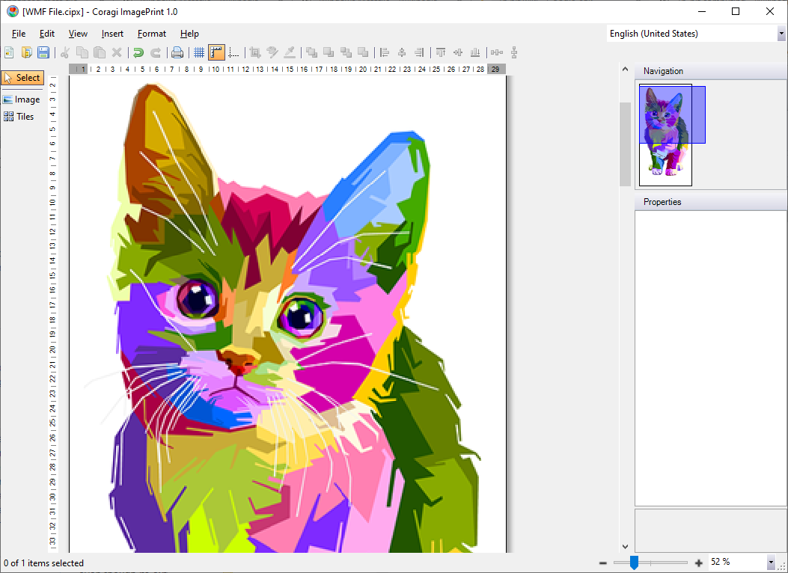Open the language dropdown showing English (United States)
Image resolution: width=788 pixels, height=573 pixels.
coord(695,34)
